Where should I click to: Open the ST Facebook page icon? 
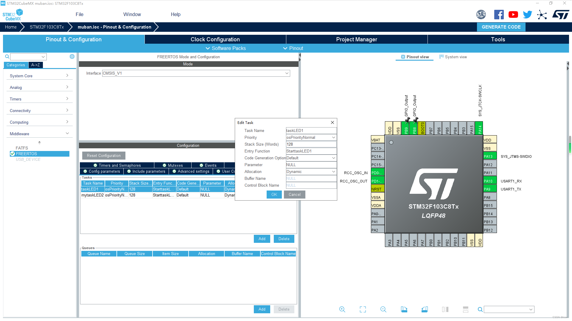point(499,15)
